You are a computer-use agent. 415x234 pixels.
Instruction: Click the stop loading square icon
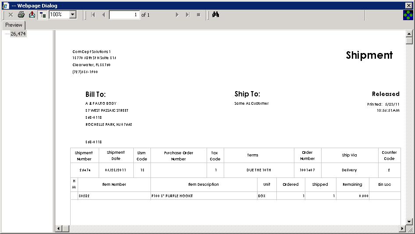point(198,14)
